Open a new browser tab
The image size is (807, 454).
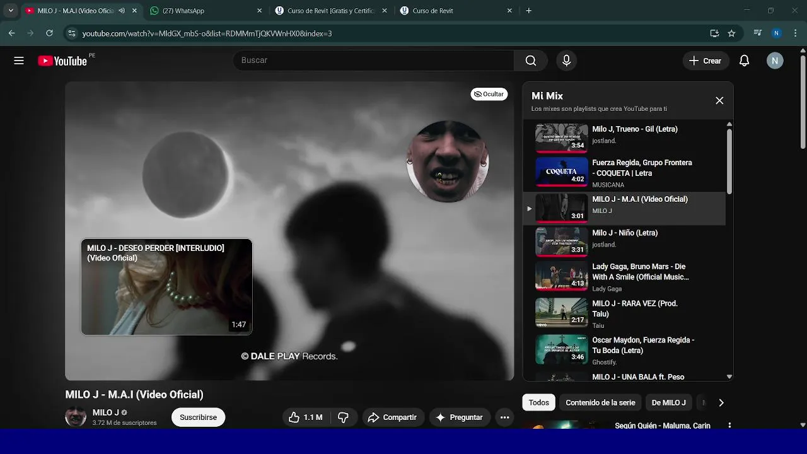528,11
